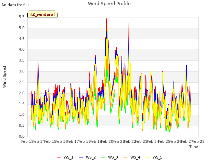Toggle the WS_3 legend entry
This screenshot has height=164, width=219.
109,157
